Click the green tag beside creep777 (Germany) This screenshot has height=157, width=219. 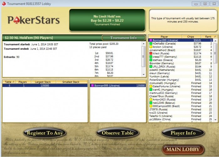pos(151,57)
